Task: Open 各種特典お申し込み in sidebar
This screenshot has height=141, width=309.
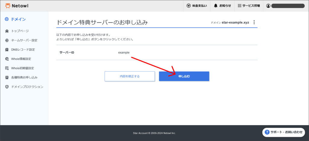Action: [24, 77]
